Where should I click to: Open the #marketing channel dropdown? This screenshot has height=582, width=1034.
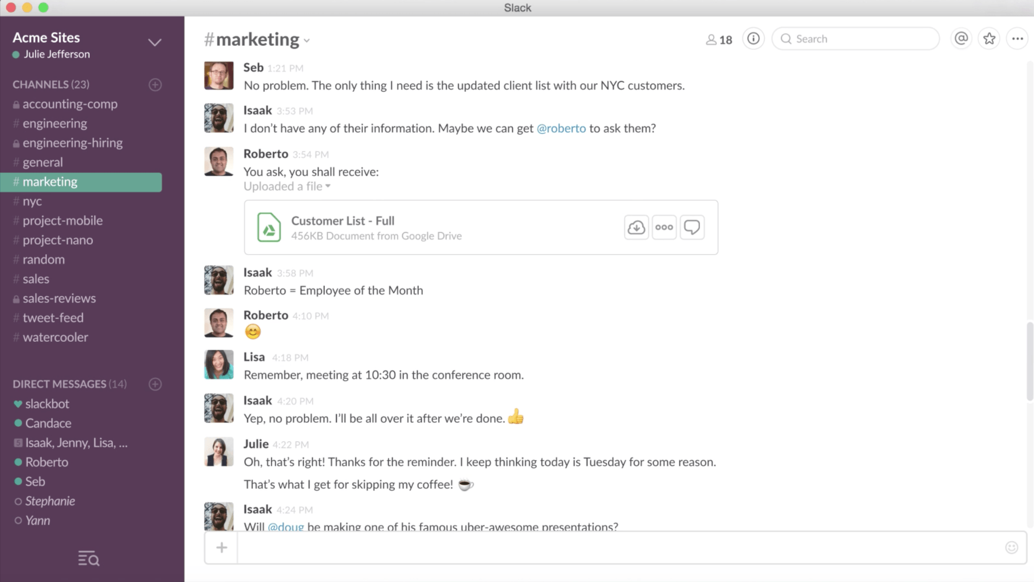[307, 40]
